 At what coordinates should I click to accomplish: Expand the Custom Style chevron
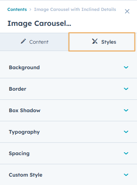click(126, 175)
